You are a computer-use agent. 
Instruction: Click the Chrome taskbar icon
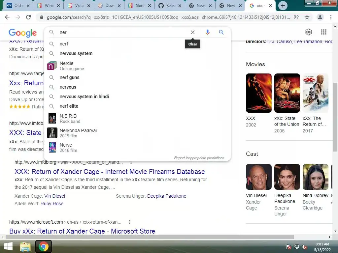pyautogui.click(x=43, y=246)
